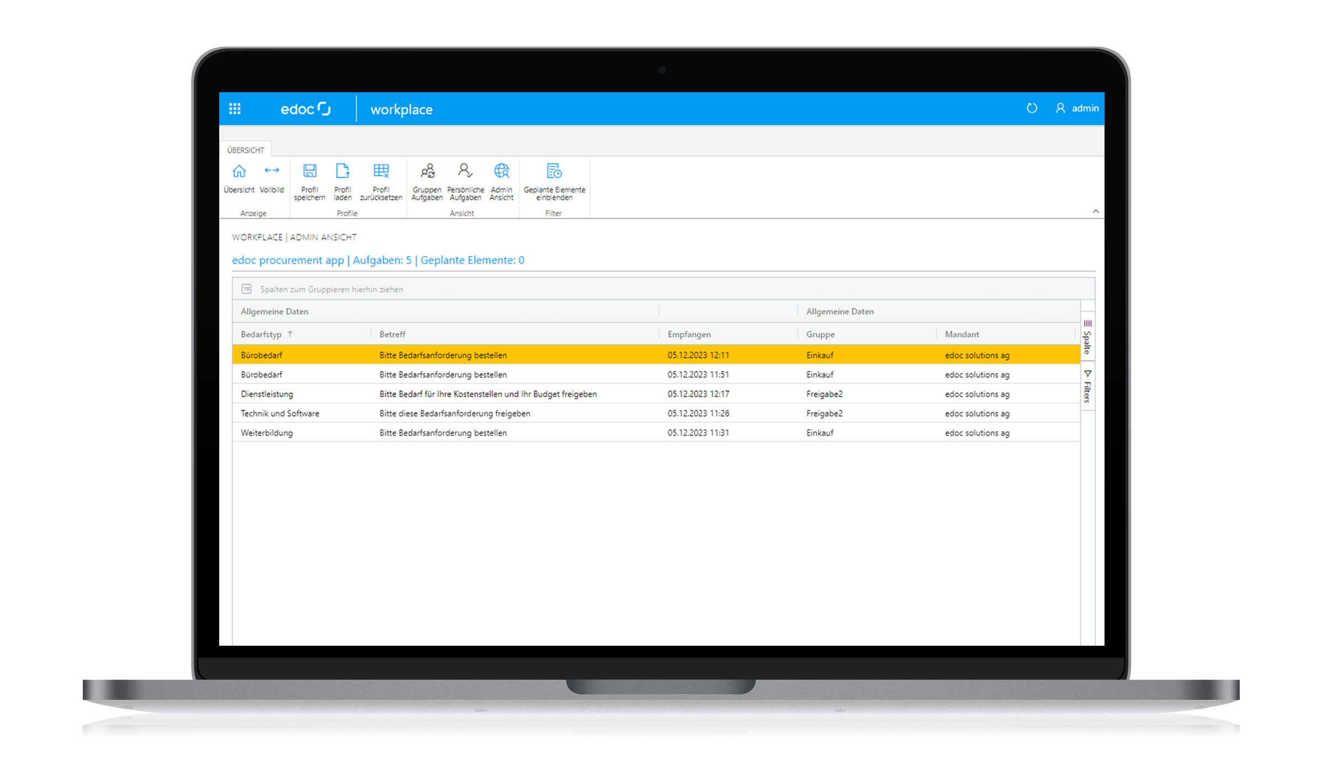Open the Filters side panel
Viewport: 1322px width, 760px height.
tap(1087, 386)
